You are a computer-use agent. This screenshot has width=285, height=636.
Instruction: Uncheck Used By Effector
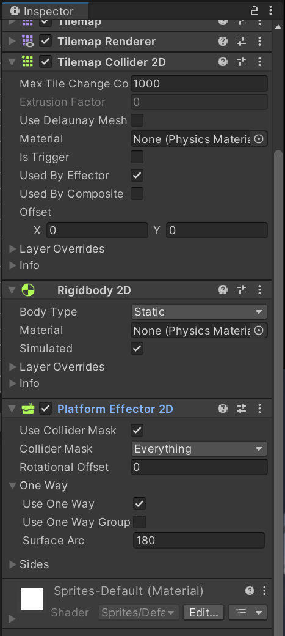click(x=137, y=176)
